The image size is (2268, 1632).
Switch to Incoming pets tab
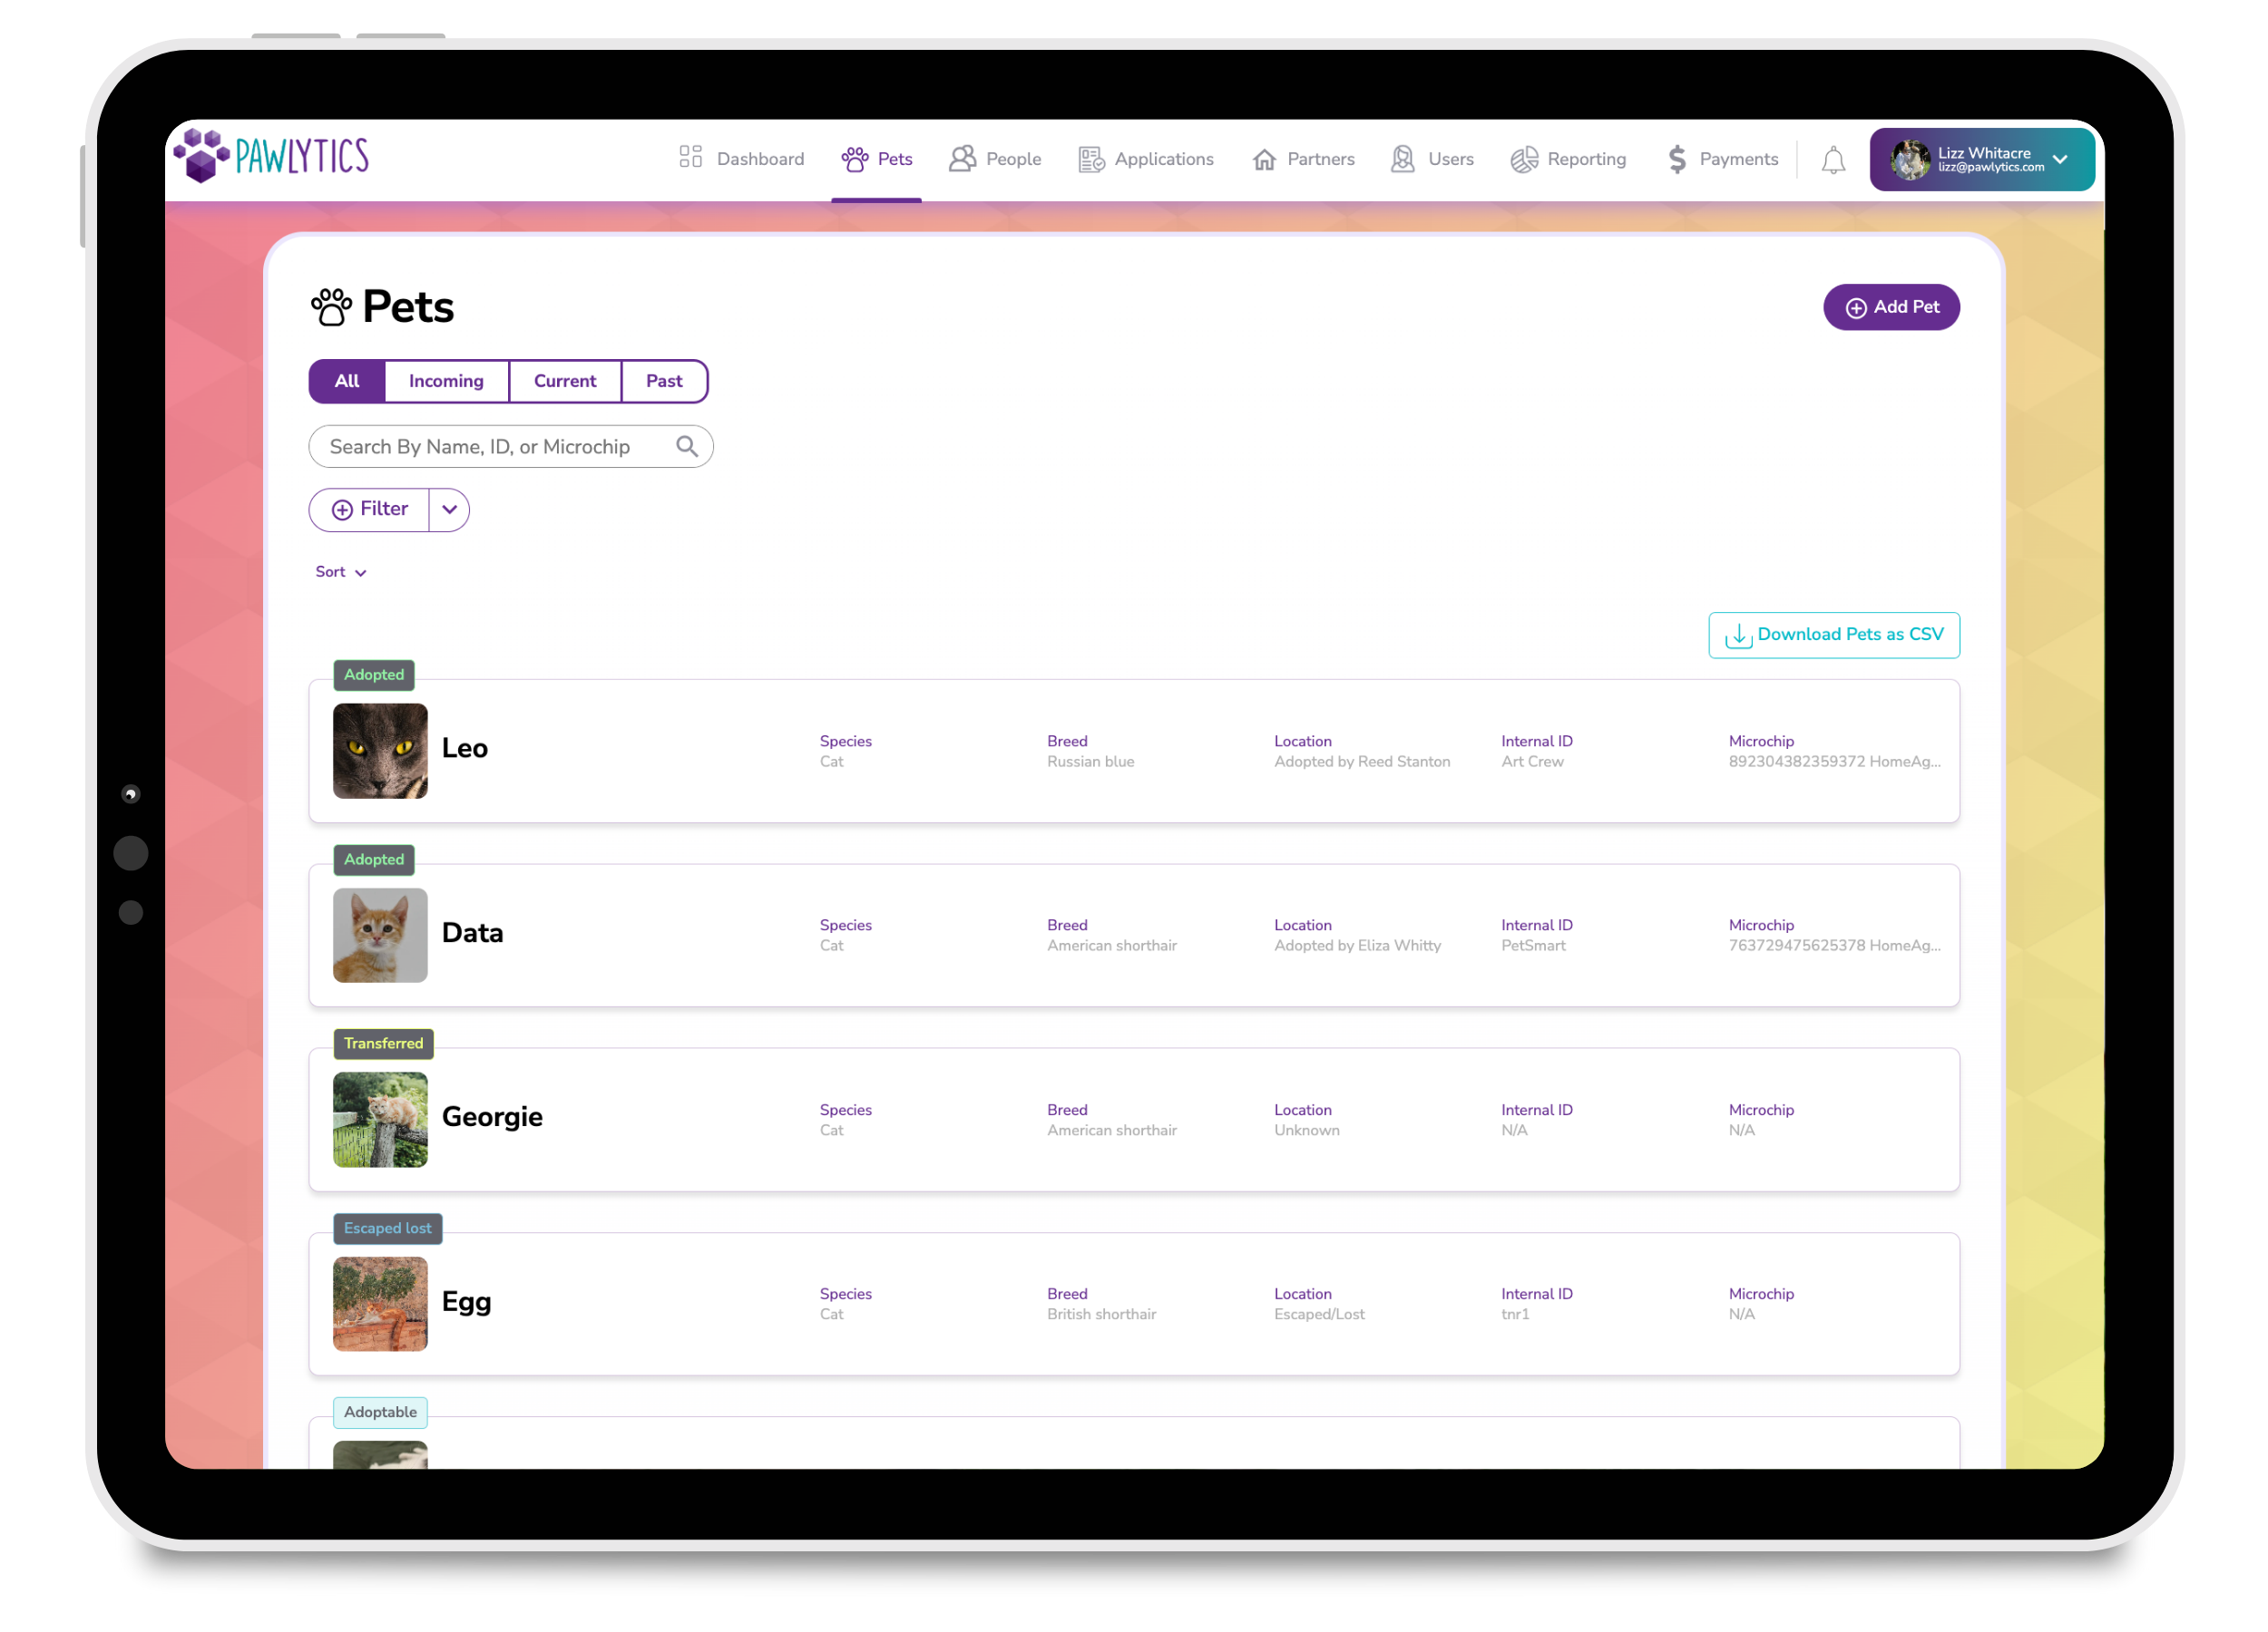446,381
